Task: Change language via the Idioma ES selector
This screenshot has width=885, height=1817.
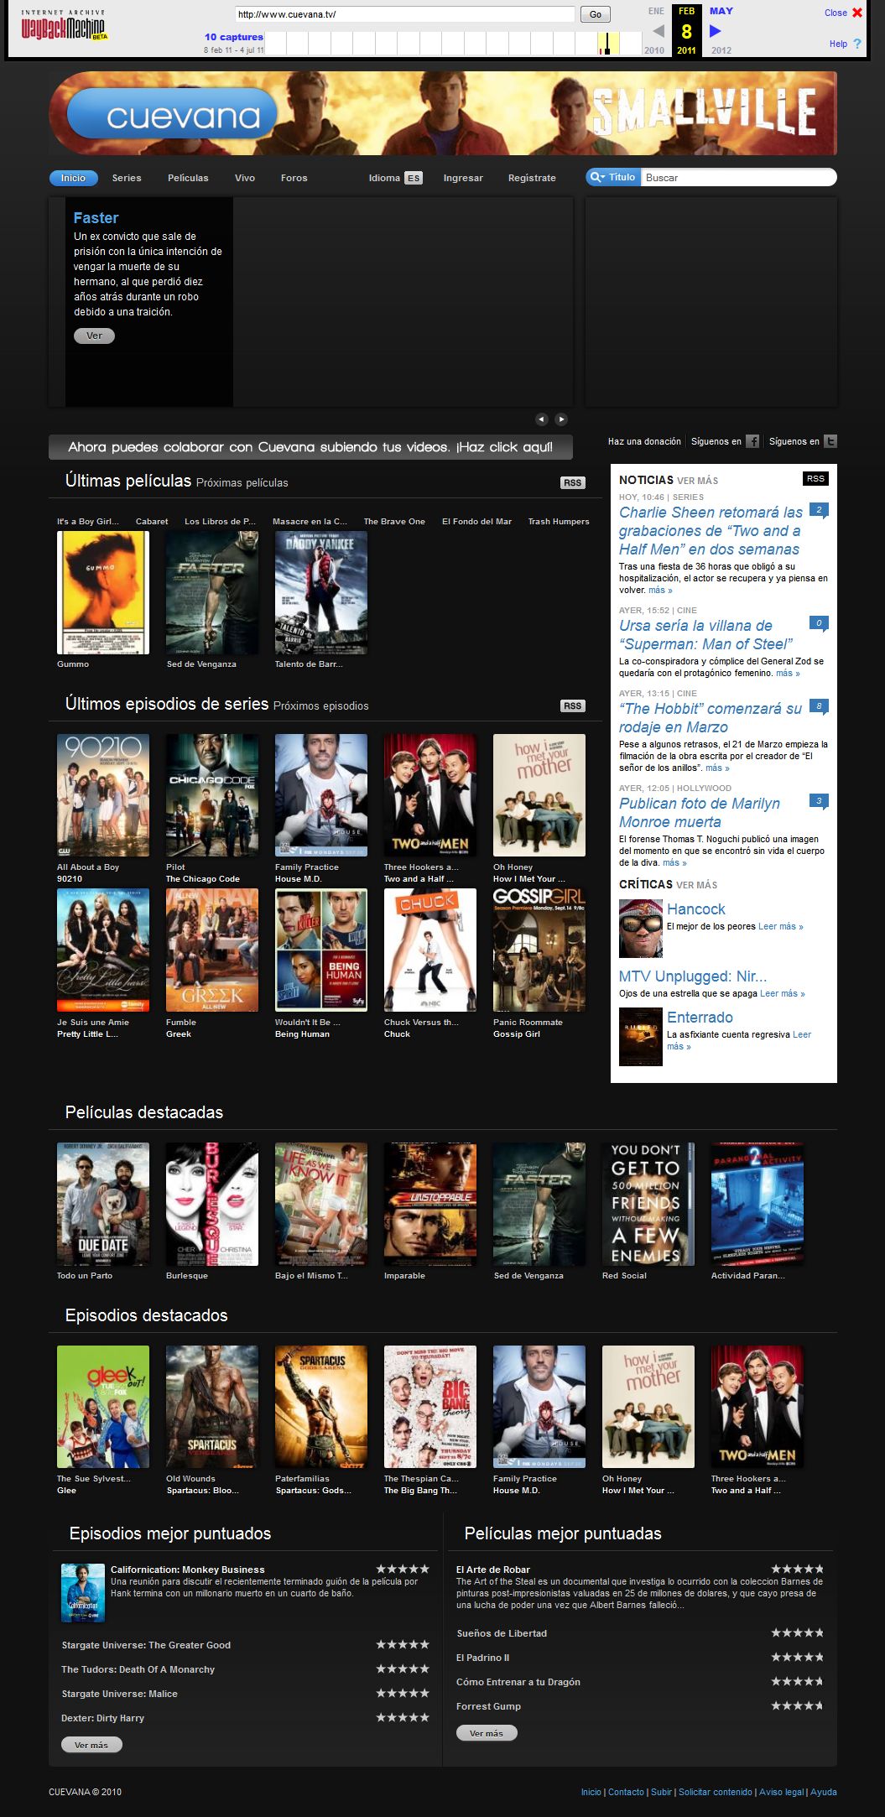Action: pos(395,178)
